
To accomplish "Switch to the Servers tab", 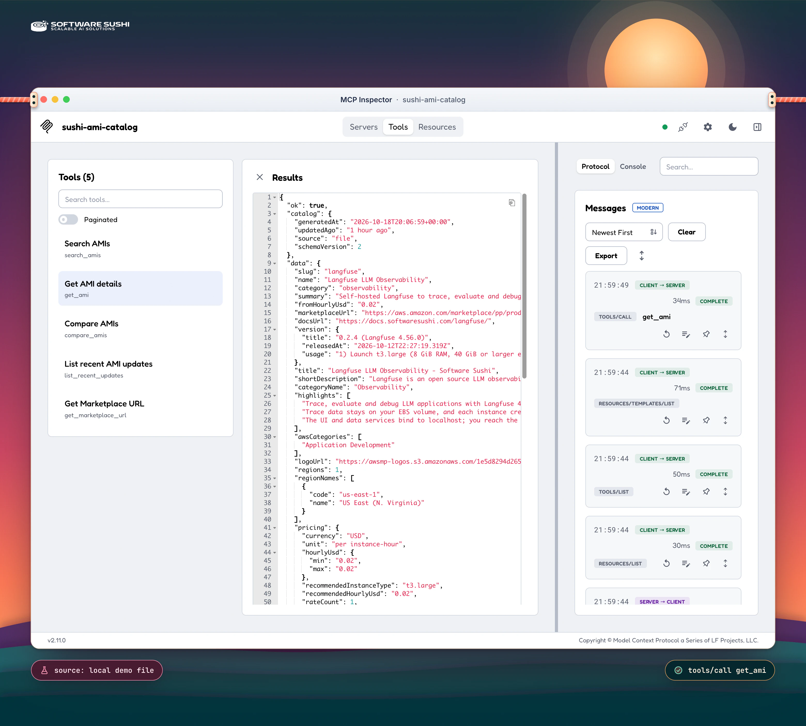I will point(363,127).
